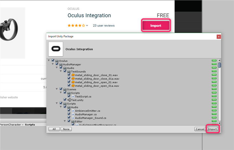This screenshot has width=234, height=150.
Task: Uncheck metal_sliding_door_open_01.wav checkbox
Action: 69,82
